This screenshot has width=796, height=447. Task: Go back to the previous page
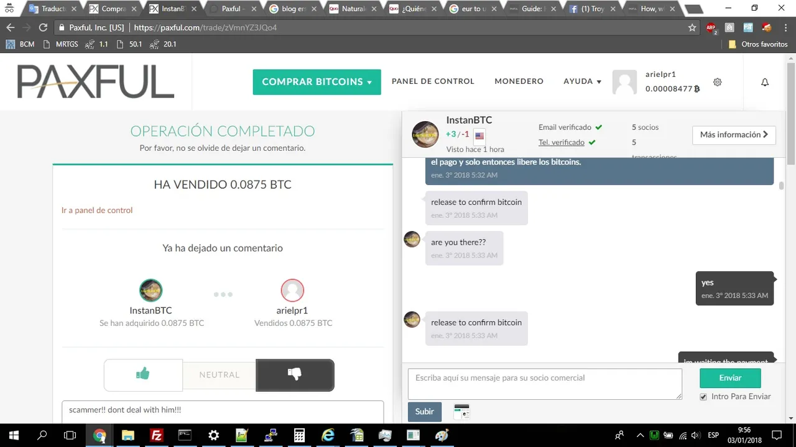(10, 28)
